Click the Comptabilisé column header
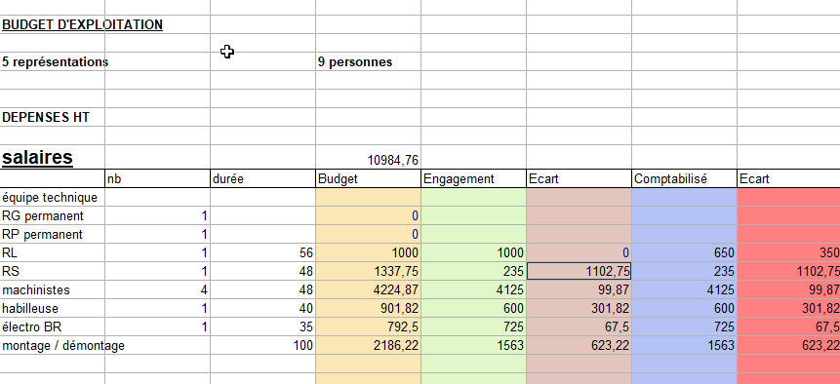 pyautogui.click(x=684, y=178)
